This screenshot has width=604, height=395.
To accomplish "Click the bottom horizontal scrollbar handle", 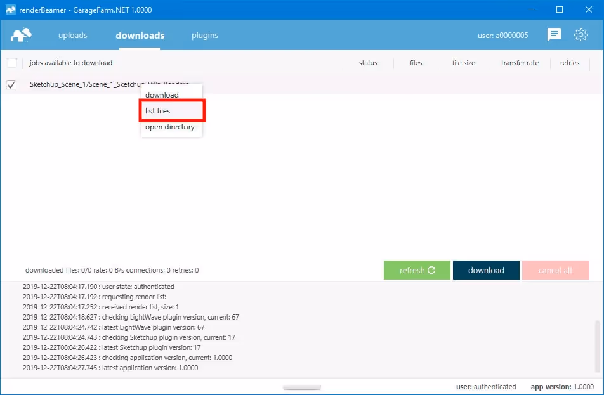I will pyautogui.click(x=302, y=387).
